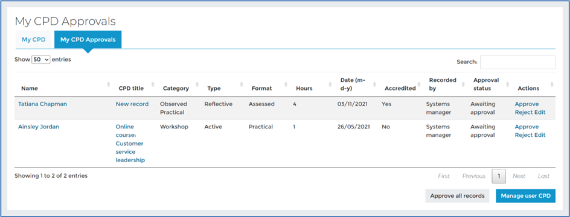570x217 pixels.
Task: Sort by Accredited column arrows
Action: (x=419, y=84)
